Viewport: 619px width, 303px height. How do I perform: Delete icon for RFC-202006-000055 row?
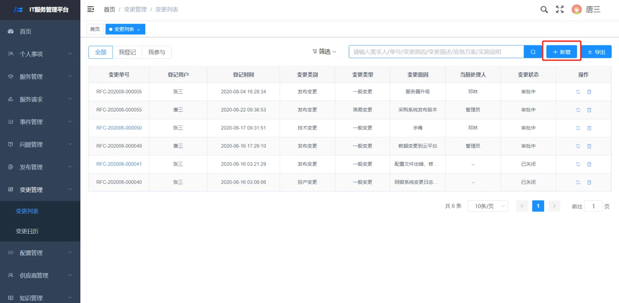coord(589,110)
